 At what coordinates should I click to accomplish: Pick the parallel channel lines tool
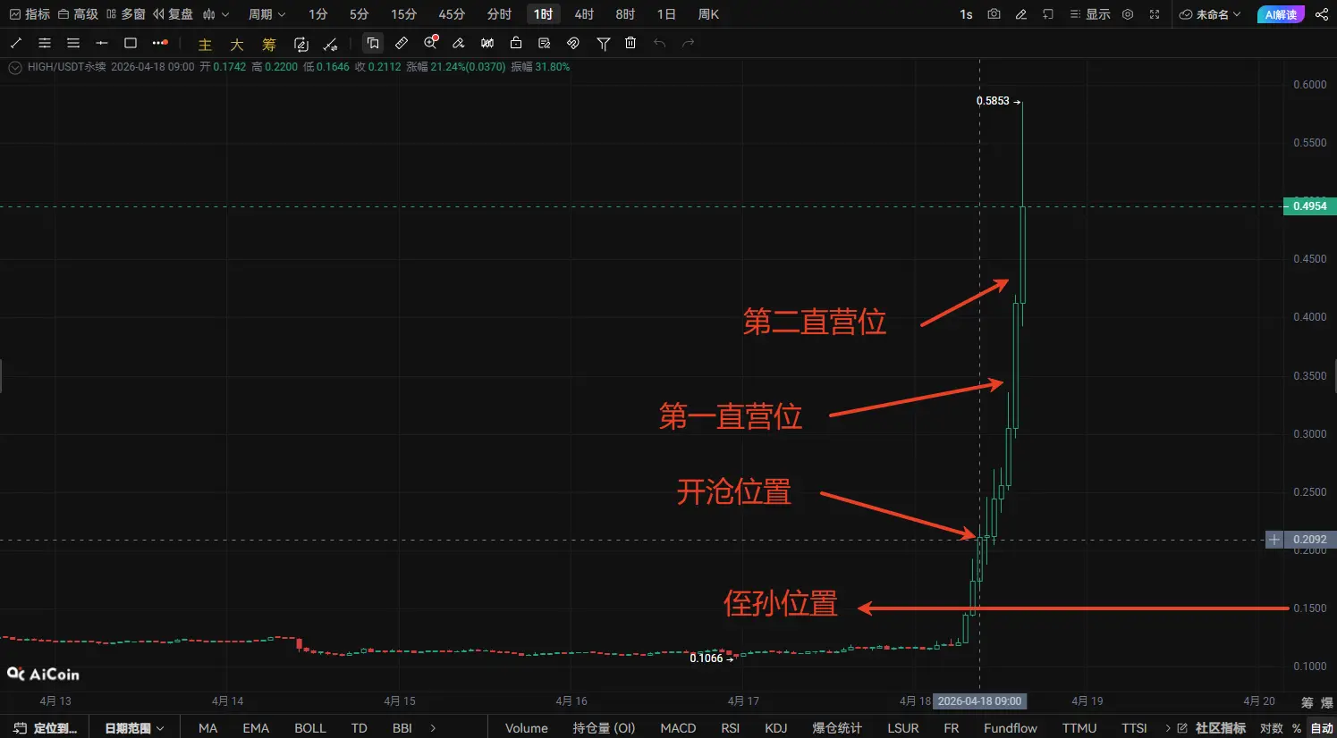(x=45, y=43)
